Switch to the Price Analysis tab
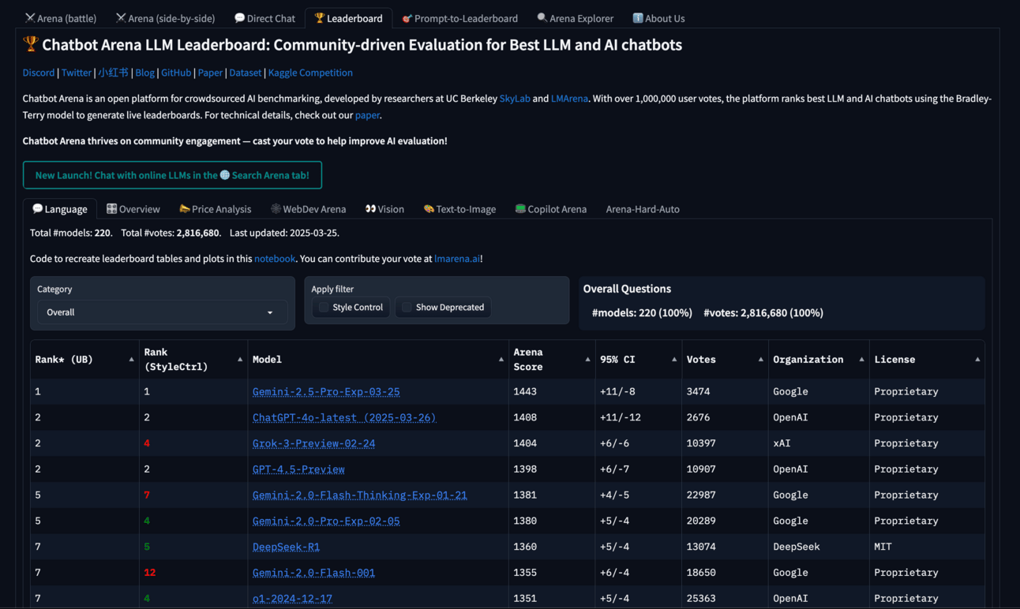The height and width of the screenshot is (609, 1020). tap(215, 209)
